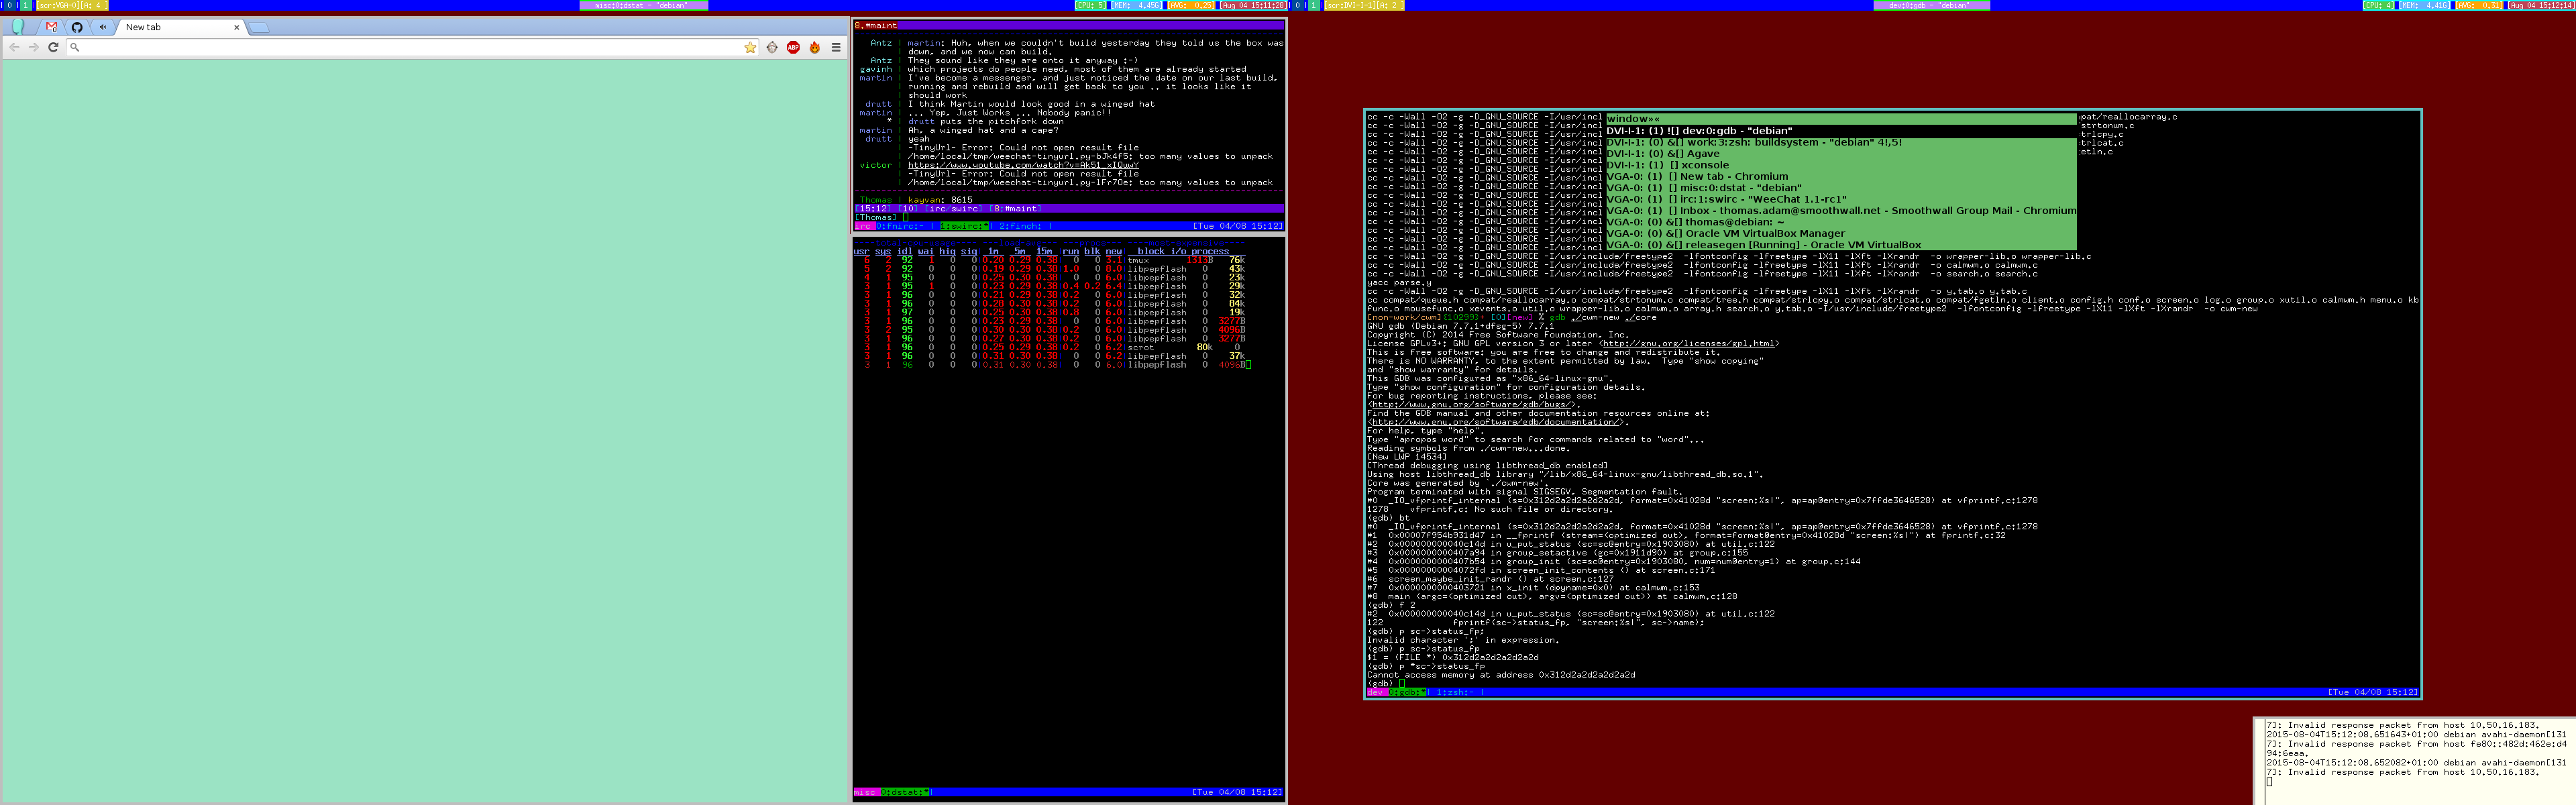Switch to the pinned audio speaker tab

tap(102, 27)
